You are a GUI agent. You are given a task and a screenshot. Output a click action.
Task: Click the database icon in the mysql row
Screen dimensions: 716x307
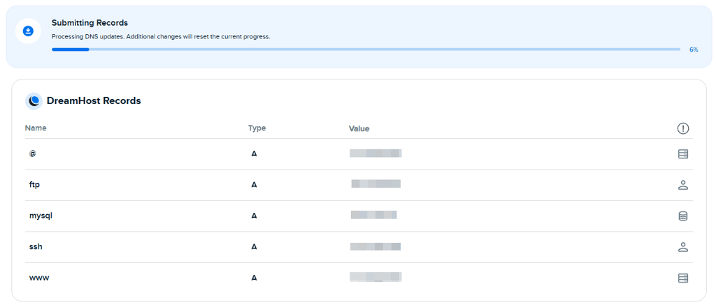tap(683, 216)
